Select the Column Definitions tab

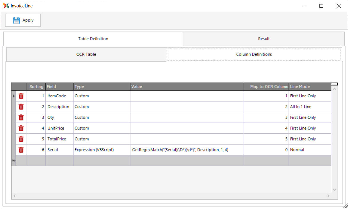pyautogui.click(x=254, y=54)
